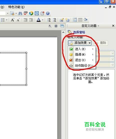This screenshot has width=116, height=139.
Task: Expand the first animation property dropdown
Action: point(113,53)
